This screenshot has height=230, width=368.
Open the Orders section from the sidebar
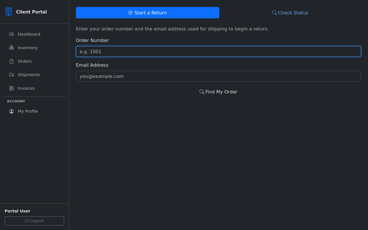24,61
